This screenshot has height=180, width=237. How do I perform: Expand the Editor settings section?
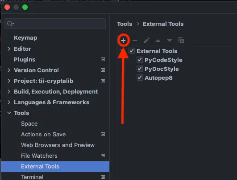click(9, 49)
